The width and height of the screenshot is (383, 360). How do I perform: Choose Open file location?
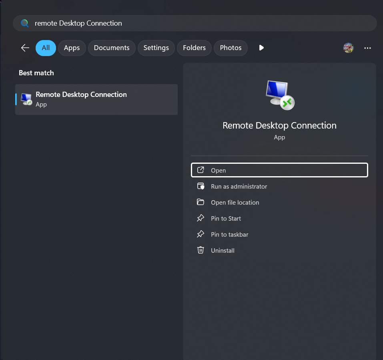(x=279, y=202)
